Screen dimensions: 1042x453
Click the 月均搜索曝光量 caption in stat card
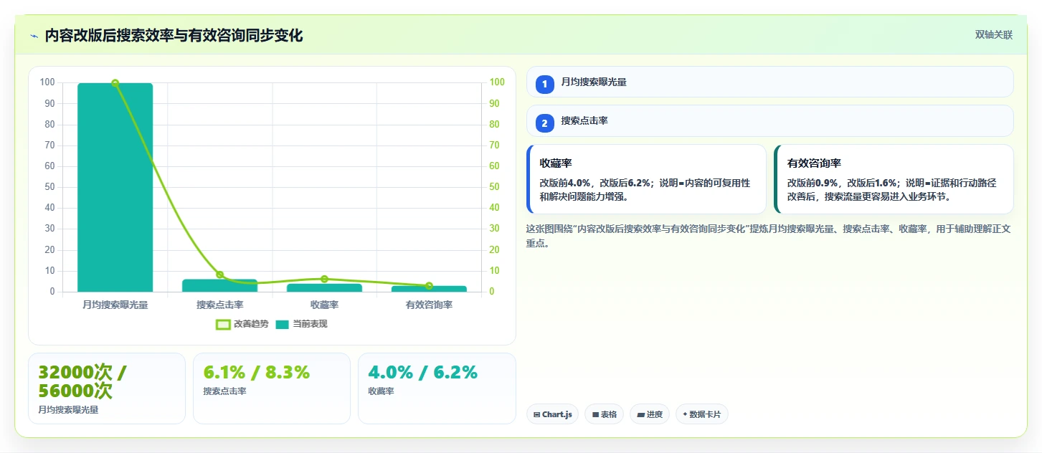tap(68, 410)
